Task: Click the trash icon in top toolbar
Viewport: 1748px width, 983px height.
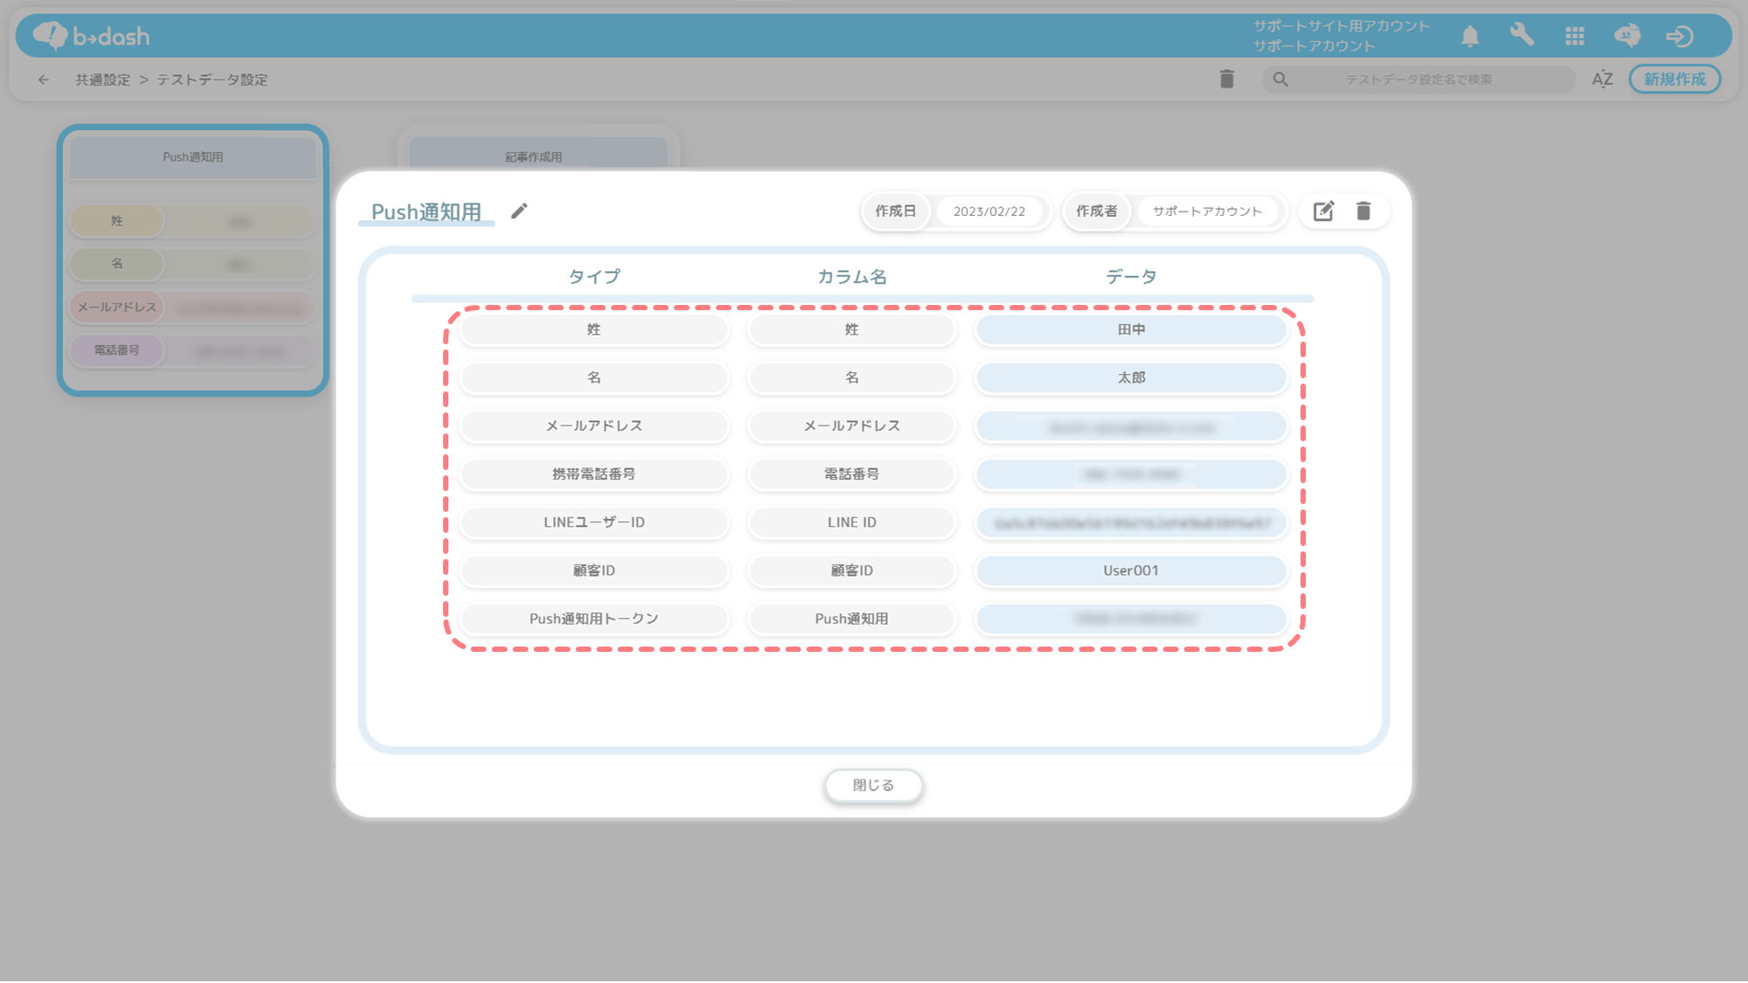Action: (1227, 80)
